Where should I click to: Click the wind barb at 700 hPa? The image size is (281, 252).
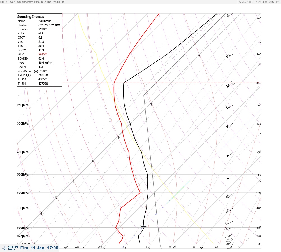click(229, 211)
